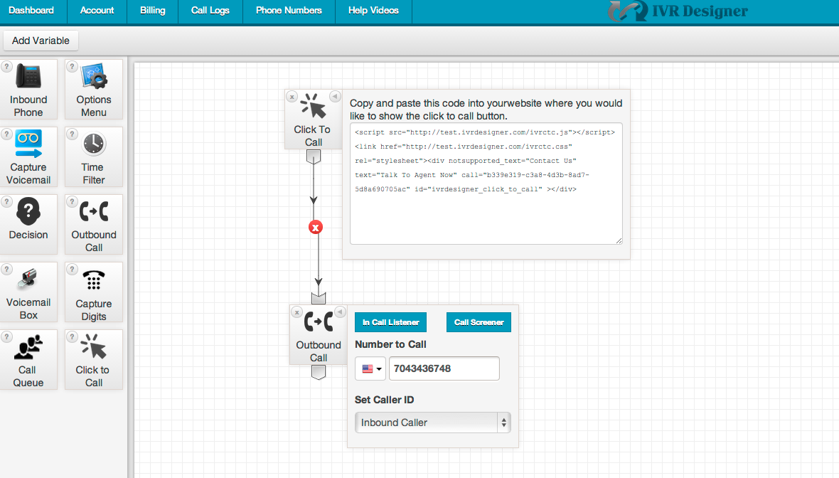Show help for Capture Digits
The width and height of the screenshot is (839, 478).
click(72, 269)
